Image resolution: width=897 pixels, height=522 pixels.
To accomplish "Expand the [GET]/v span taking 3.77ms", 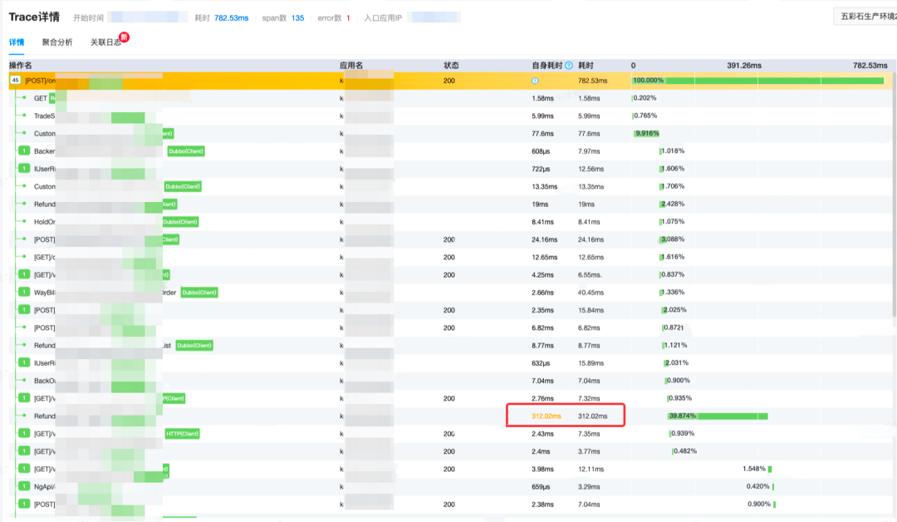I will 24,451.
